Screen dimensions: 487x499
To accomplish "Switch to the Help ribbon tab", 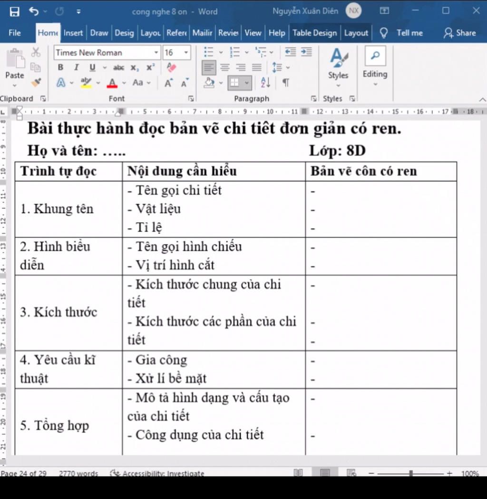I will pos(277,33).
